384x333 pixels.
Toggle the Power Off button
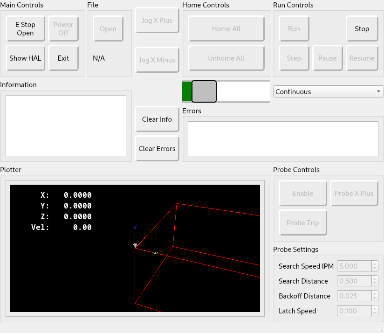[63, 29]
